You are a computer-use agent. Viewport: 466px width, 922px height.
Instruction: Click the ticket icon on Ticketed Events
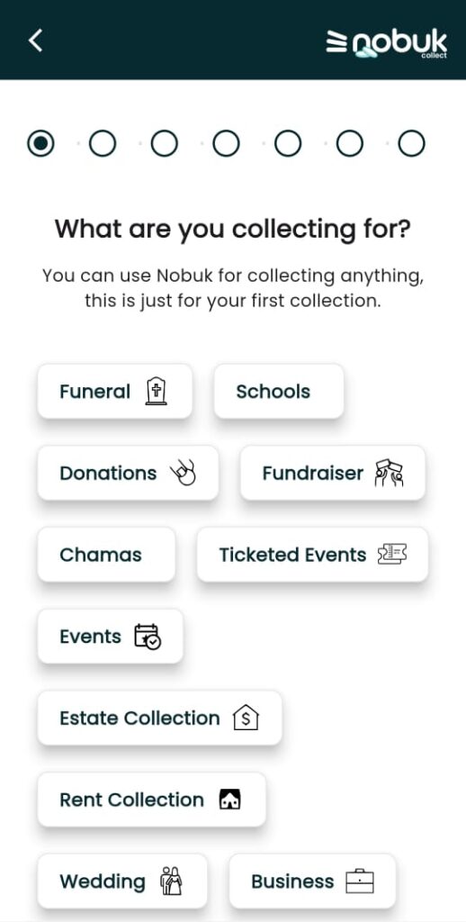pyautogui.click(x=392, y=555)
